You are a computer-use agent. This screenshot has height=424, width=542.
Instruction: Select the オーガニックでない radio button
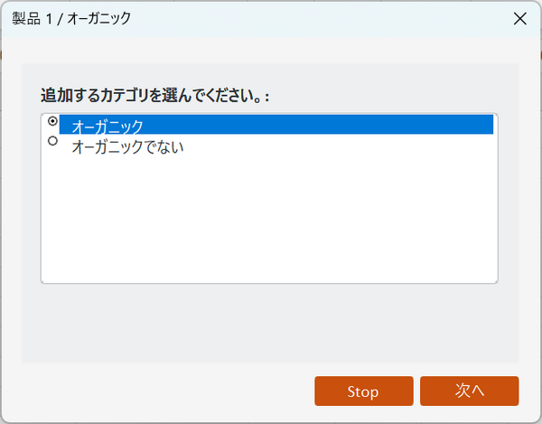(52, 141)
